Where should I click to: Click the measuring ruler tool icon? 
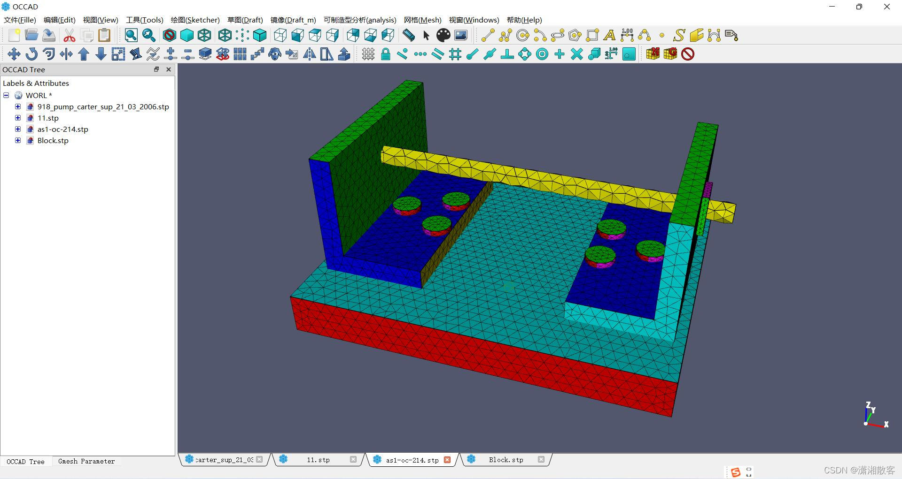[x=409, y=35]
